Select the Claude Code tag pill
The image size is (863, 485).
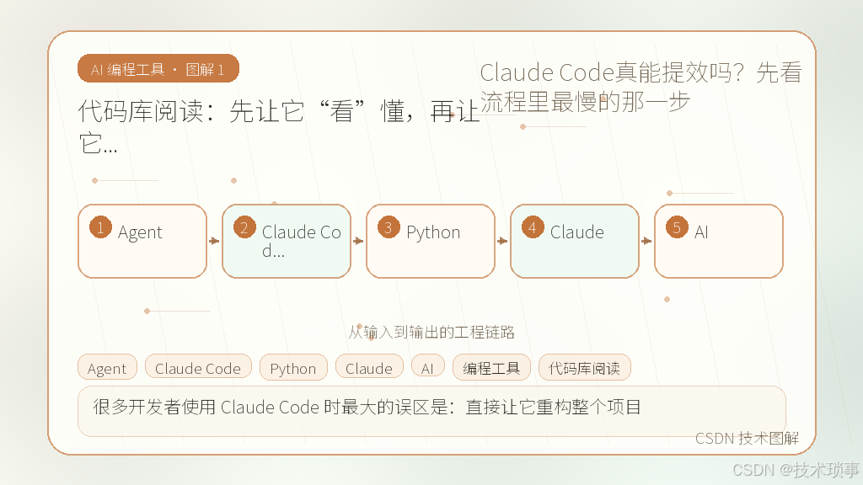click(198, 367)
